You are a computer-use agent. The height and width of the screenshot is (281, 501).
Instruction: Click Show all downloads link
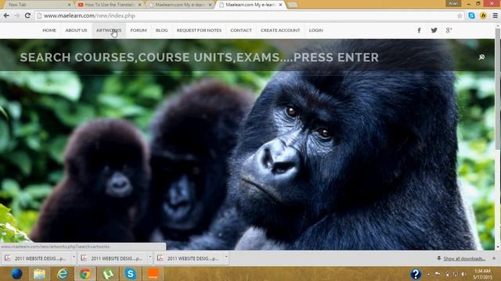click(x=464, y=258)
